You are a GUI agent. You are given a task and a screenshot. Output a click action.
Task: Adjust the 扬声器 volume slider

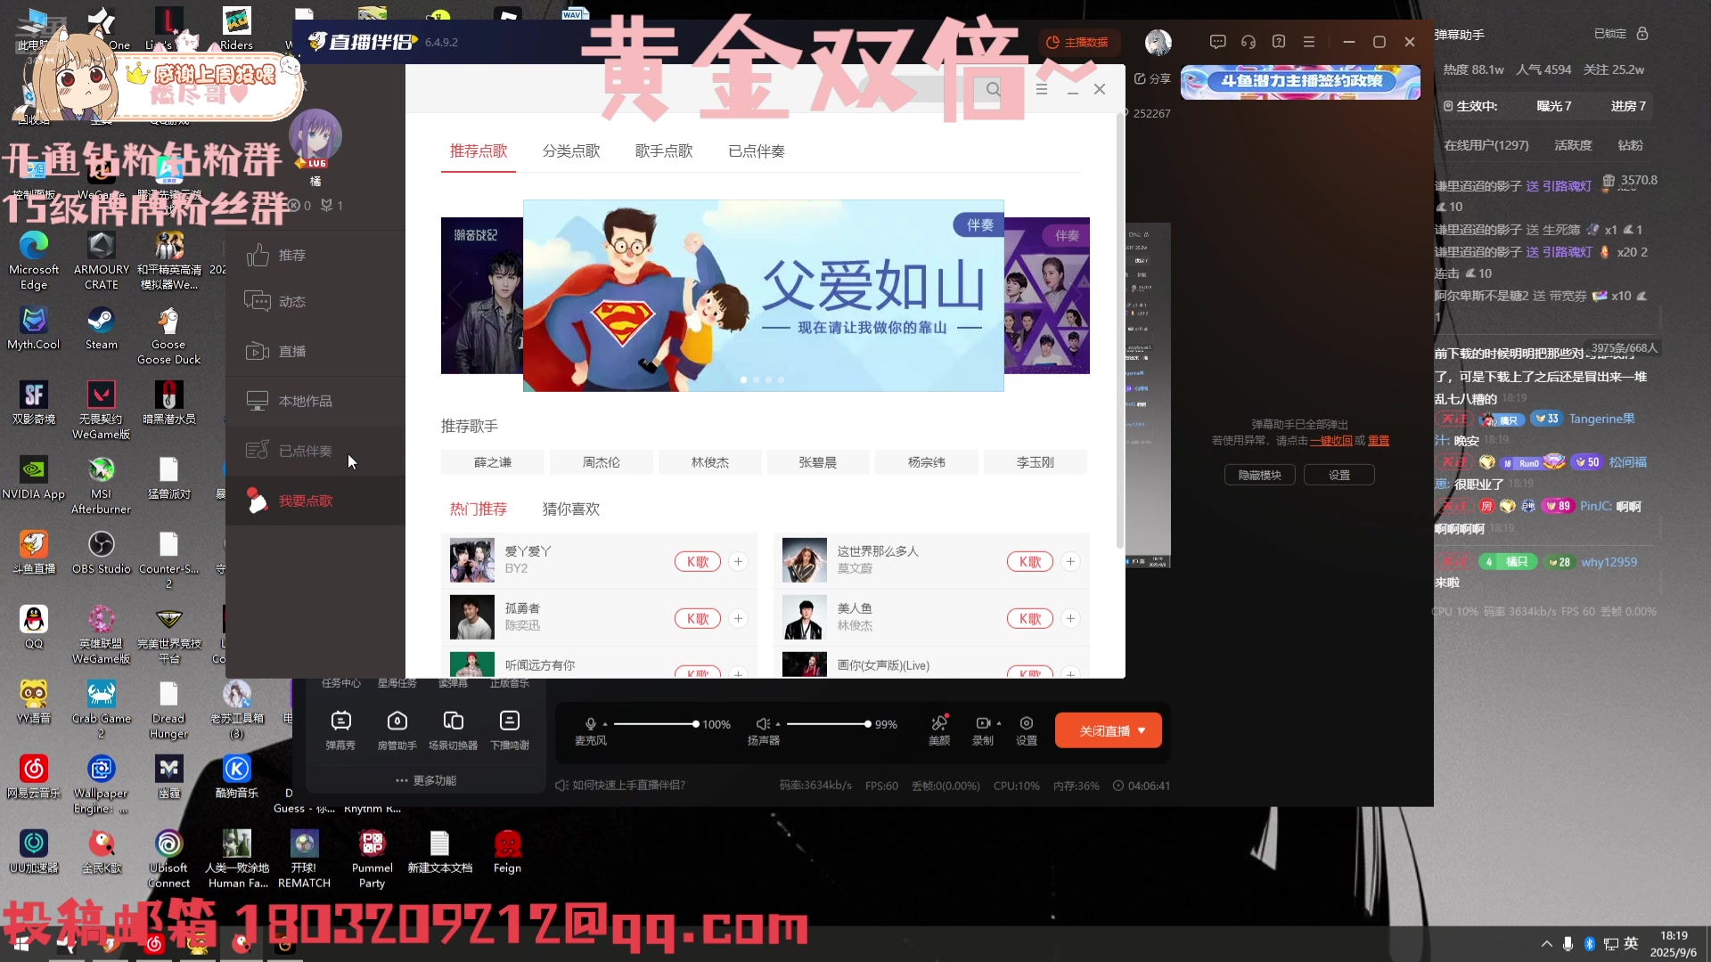point(828,724)
